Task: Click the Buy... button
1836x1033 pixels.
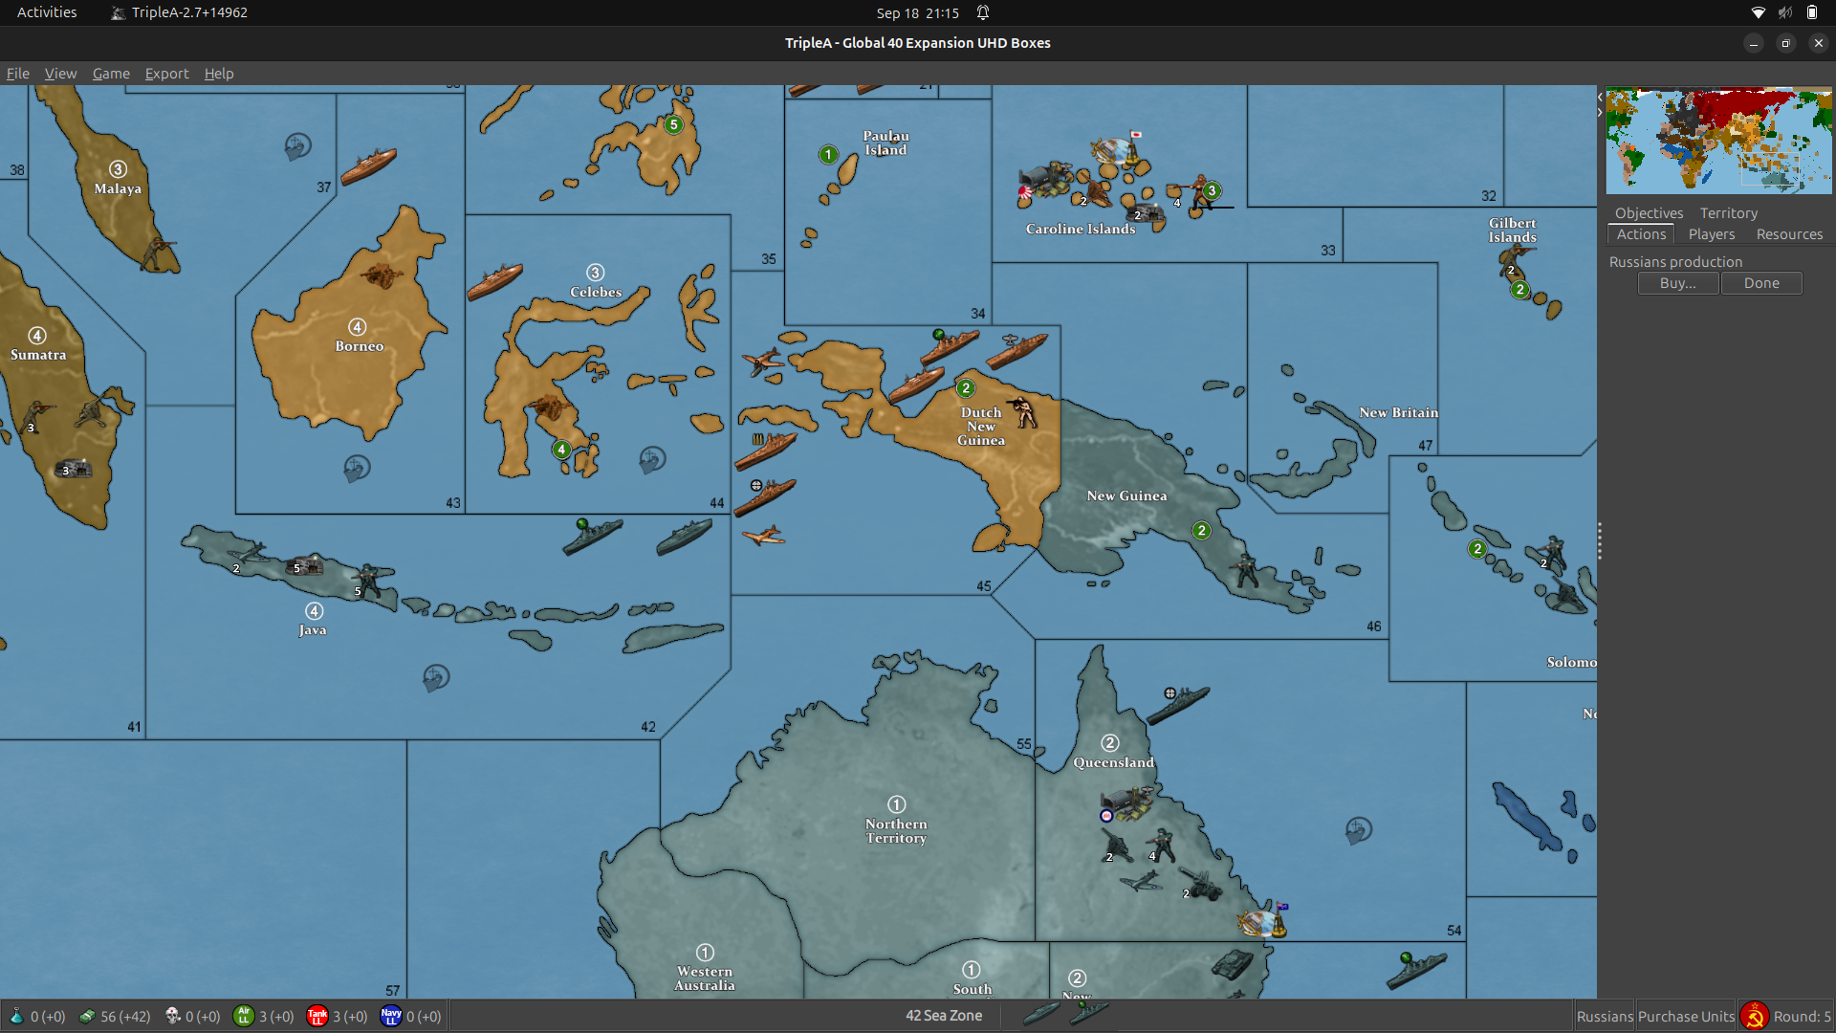Action: pyautogui.click(x=1678, y=283)
